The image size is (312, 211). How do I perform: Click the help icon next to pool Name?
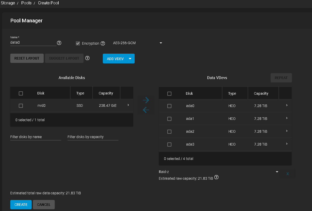[x=59, y=43]
